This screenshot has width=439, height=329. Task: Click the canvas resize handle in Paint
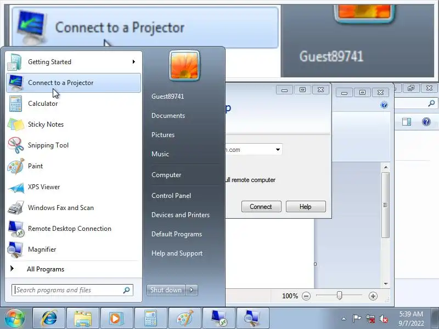[315, 264]
